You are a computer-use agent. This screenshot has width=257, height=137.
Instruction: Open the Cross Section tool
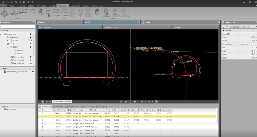49,12
